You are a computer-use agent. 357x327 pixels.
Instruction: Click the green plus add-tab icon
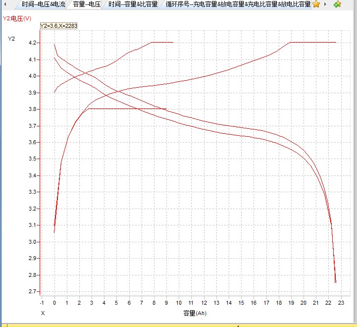click(x=337, y=4)
